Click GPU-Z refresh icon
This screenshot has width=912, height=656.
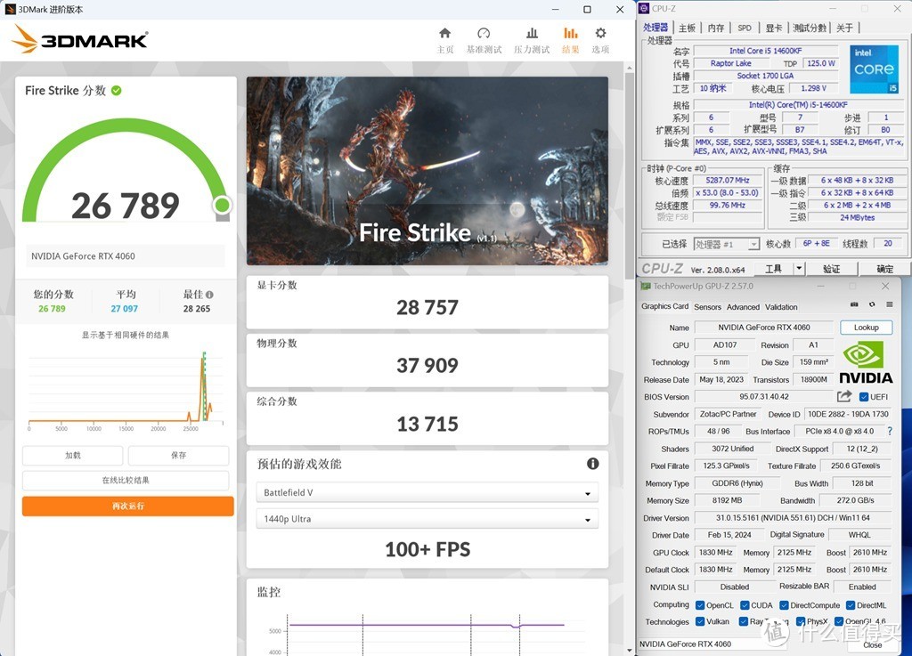click(x=872, y=304)
